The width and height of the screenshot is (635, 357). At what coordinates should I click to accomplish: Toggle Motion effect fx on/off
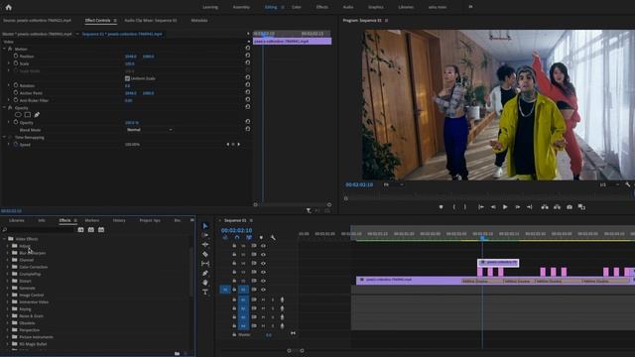10,49
